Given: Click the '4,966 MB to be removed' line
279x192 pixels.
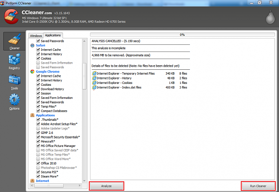Looking at the screenshot, I should click(121, 55).
